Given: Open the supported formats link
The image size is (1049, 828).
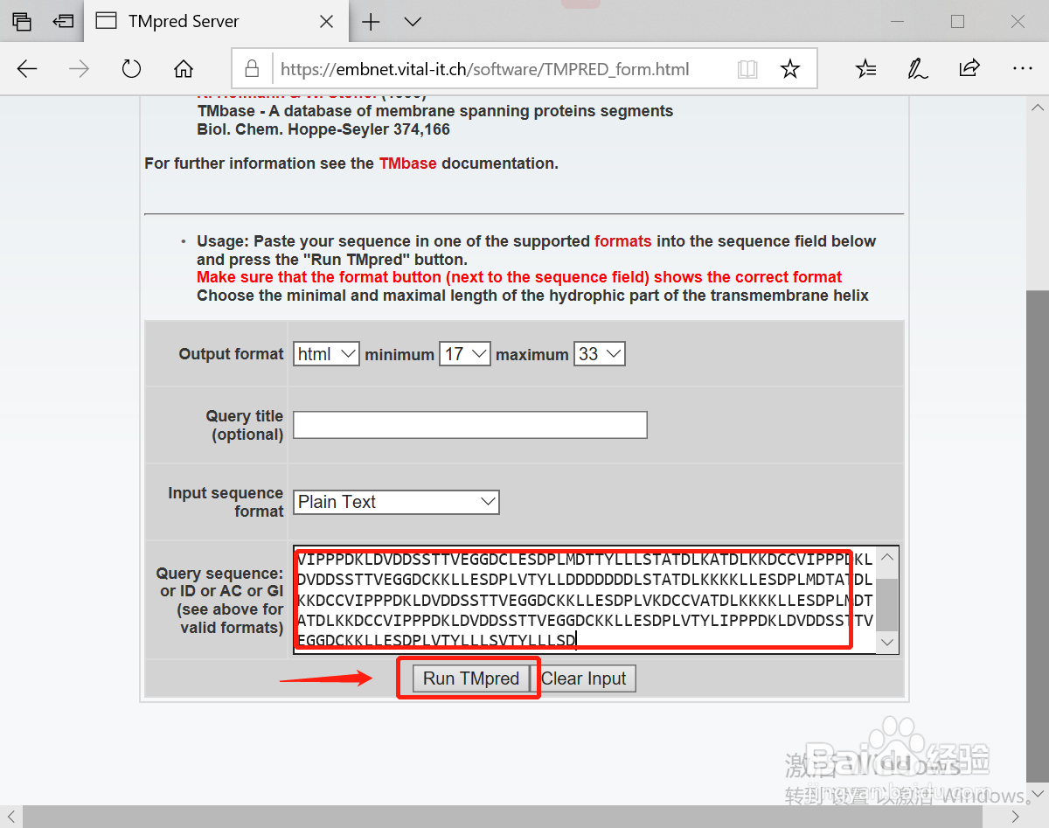Looking at the screenshot, I should click(x=623, y=241).
